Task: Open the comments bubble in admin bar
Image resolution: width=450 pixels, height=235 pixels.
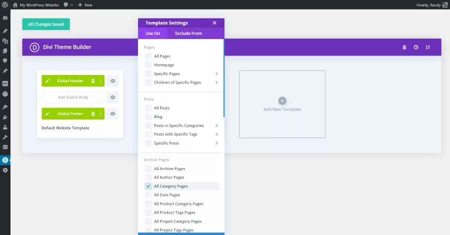Action: [x=68, y=5]
